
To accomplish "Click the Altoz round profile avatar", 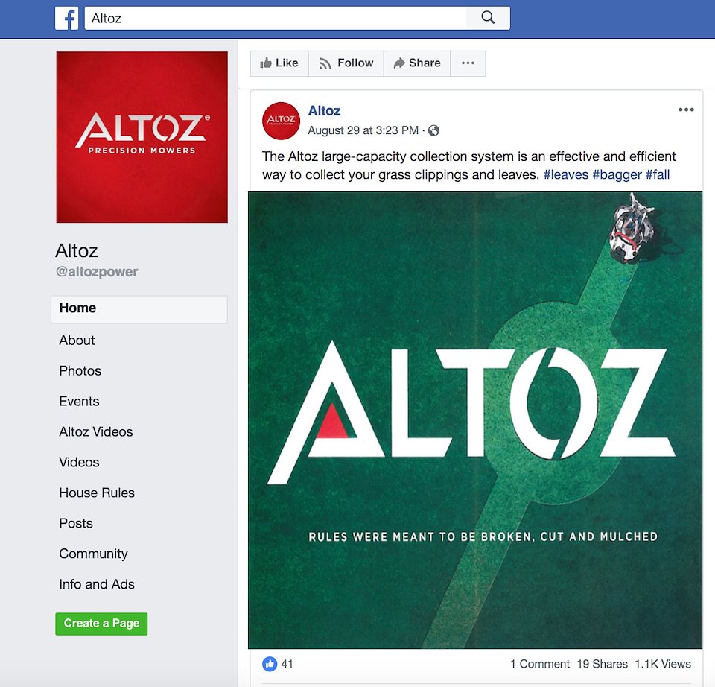I will 281,121.
